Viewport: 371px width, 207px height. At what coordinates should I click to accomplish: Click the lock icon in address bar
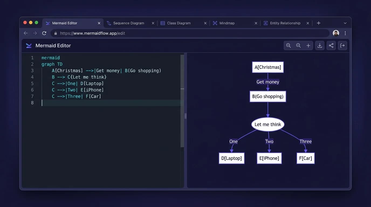(56, 33)
